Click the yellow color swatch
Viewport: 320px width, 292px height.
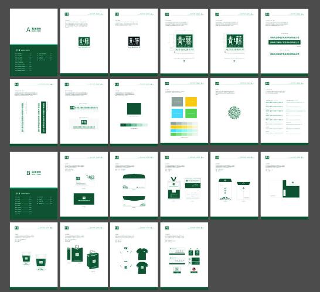[191, 102]
